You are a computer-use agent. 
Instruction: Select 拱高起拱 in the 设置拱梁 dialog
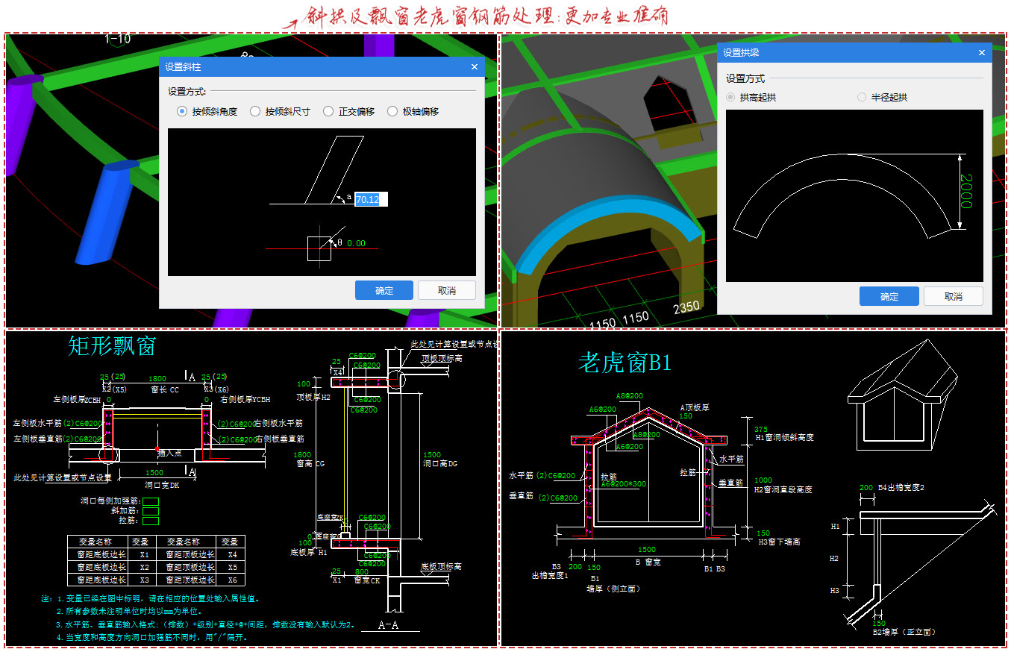[x=729, y=96]
